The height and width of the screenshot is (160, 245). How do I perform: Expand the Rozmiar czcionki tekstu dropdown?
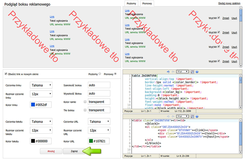point(41,131)
